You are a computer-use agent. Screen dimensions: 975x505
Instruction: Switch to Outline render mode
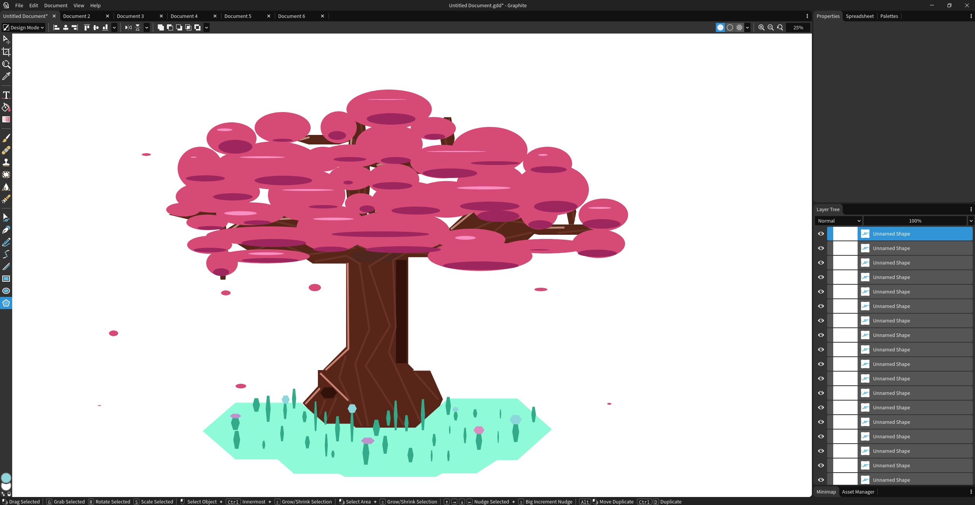tap(730, 27)
